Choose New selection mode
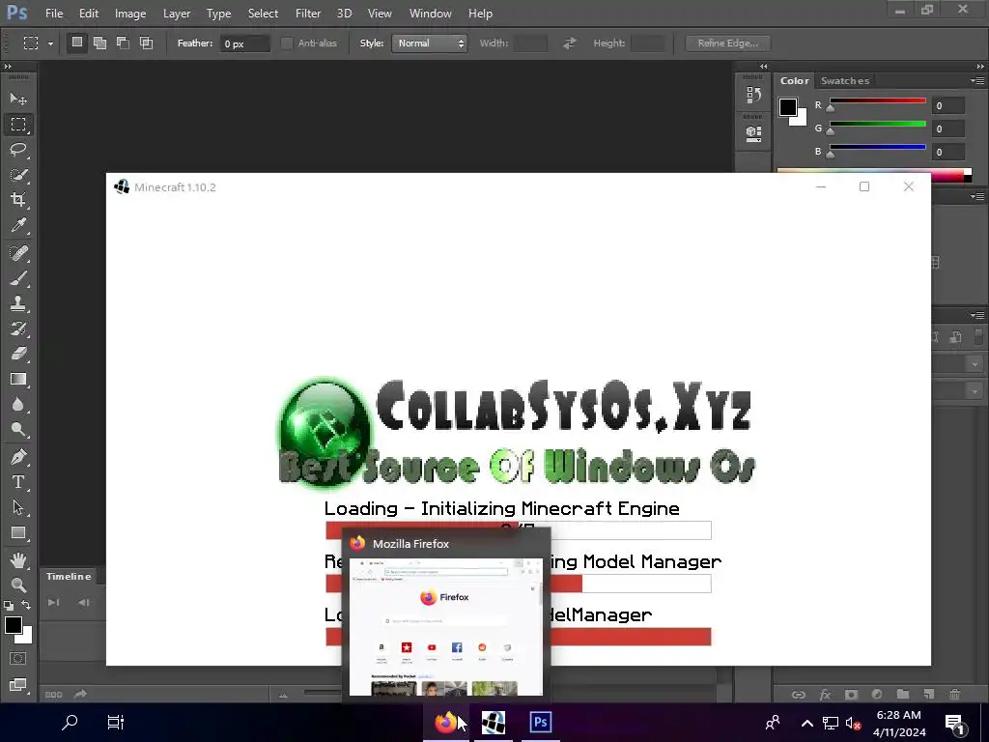 (77, 43)
